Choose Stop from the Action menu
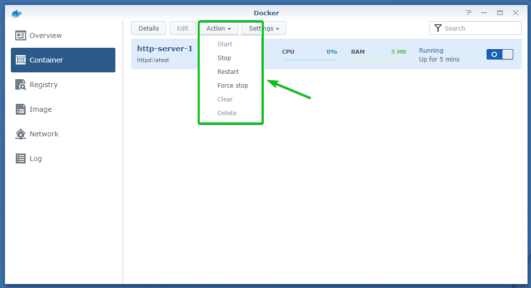 (x=224, y=58)
